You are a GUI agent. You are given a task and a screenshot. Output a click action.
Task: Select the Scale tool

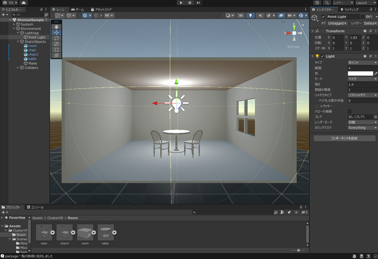[56, 44]
